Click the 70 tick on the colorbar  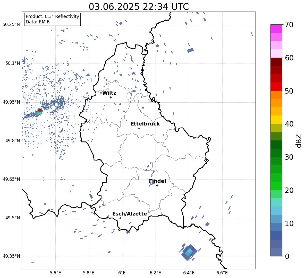(289, 25)
